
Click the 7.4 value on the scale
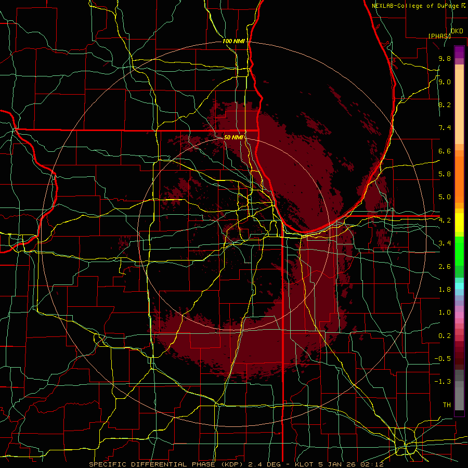click(x=445, y=128)
